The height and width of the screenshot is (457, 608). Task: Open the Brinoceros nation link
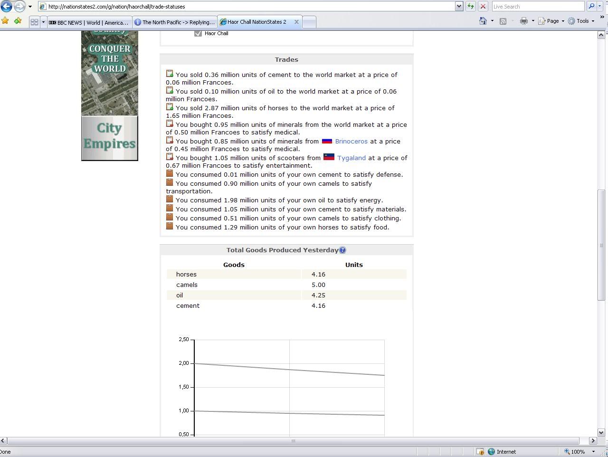coord(351,141)
